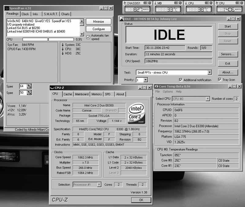245x207 pixels.
Task: Click the CHASSIS1 gadget fan icon
Action: coord(125,3)
